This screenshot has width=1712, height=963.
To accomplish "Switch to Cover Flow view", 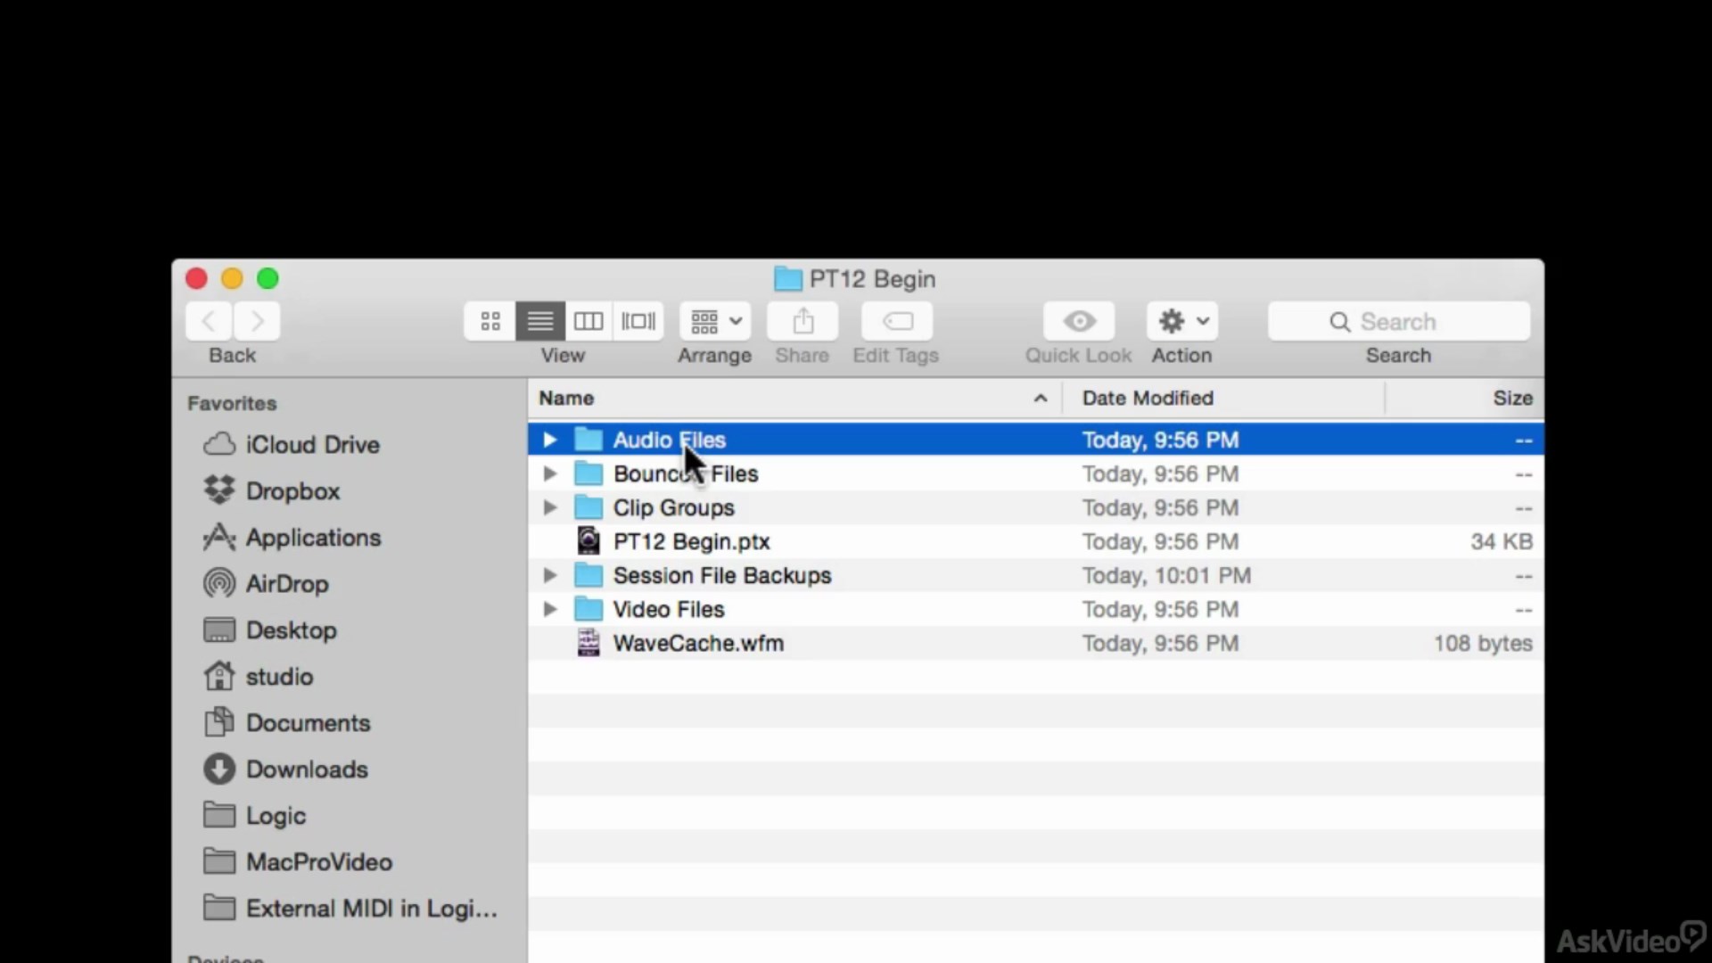I will click(638, 321).
